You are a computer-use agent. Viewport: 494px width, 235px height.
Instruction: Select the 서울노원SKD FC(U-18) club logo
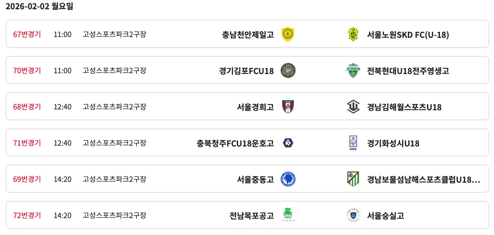(353, 34)
